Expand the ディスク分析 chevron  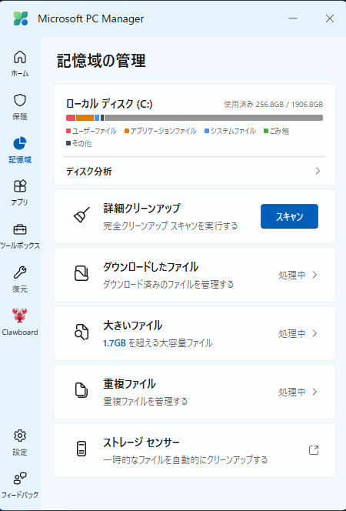click(x=318, y=171)
